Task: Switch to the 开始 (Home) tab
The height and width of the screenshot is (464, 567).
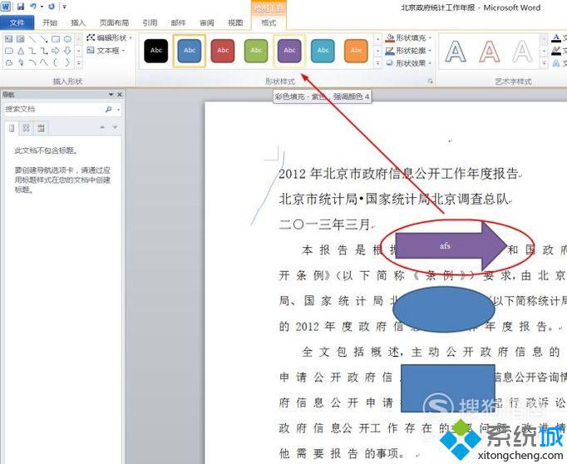Action: pyautogui.click(x=50, y=22)
